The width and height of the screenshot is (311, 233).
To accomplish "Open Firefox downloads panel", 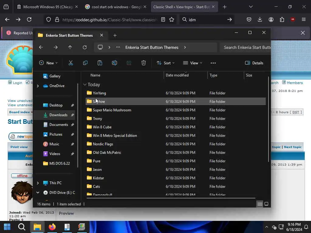I will (x=260, y=19).
